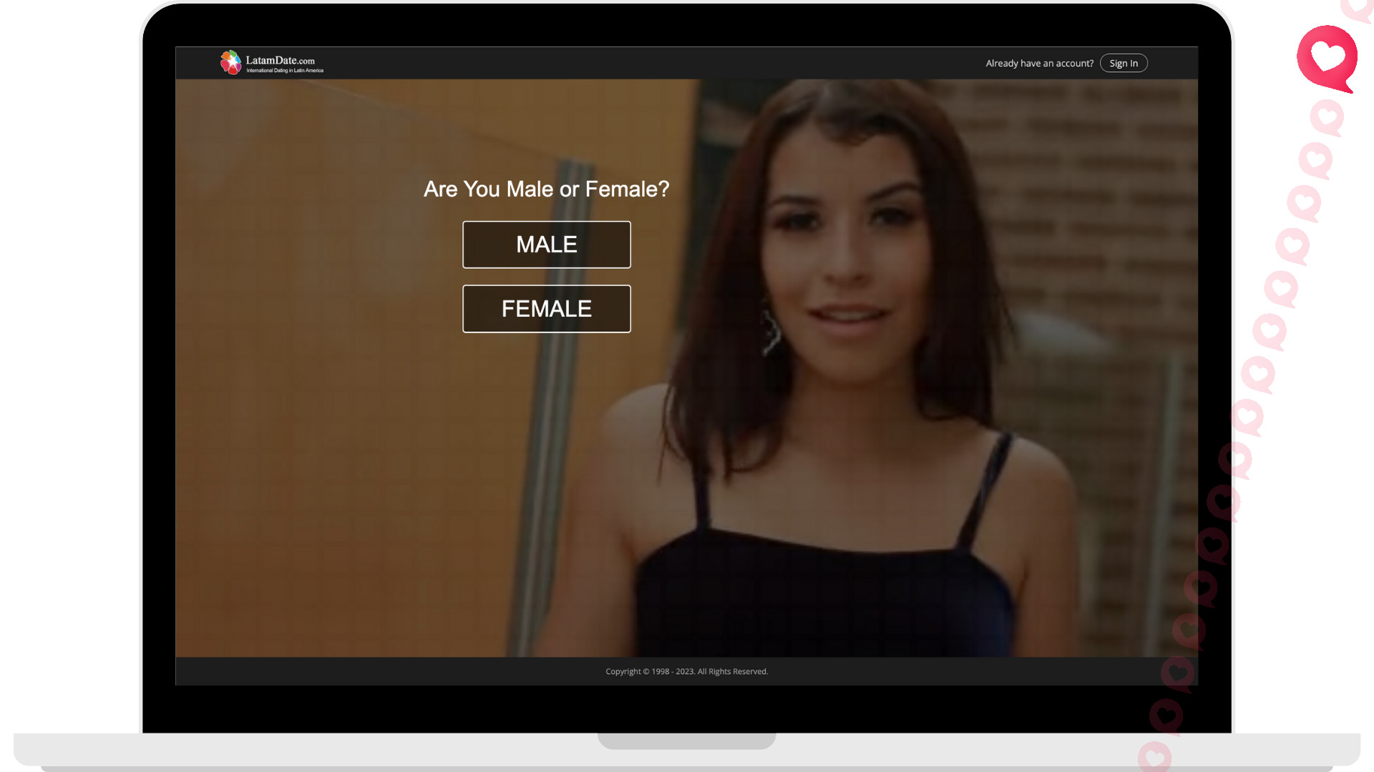Choose the MALE option button

click(x=546, y=244)
